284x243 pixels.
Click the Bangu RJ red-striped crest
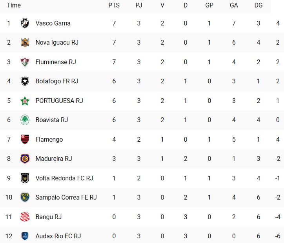[25, 217]
